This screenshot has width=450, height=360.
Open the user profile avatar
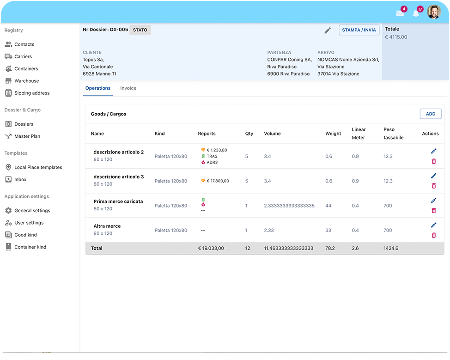(x=434, y=12)
